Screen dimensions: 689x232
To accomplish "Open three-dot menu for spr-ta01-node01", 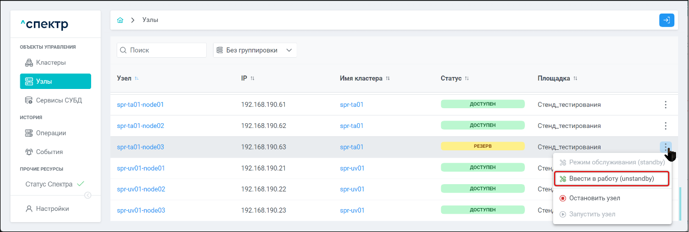I will [665, 105].
